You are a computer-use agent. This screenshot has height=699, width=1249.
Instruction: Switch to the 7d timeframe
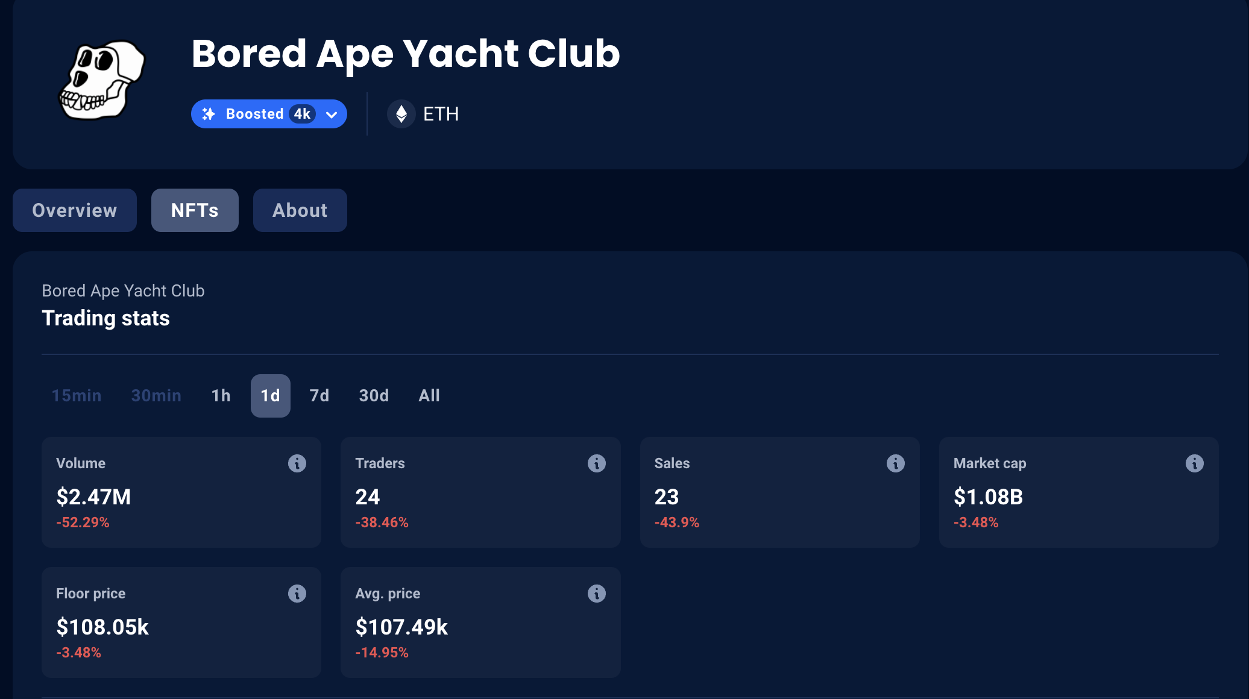tap(319, 395)
